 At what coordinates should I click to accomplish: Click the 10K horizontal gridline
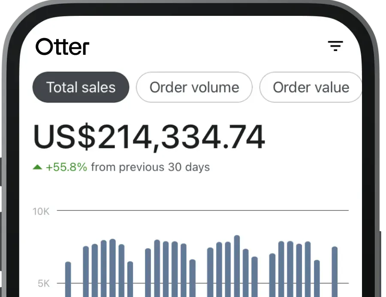[x=202, y=210]
